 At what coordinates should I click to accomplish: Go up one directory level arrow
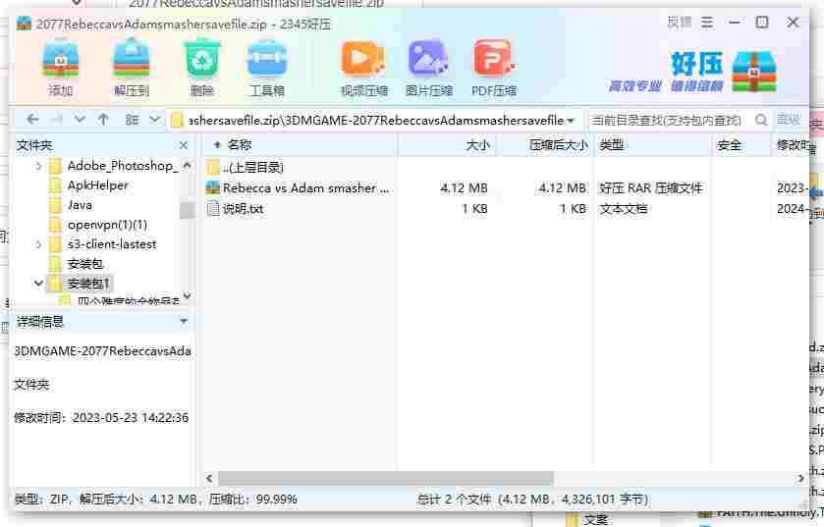103,120
